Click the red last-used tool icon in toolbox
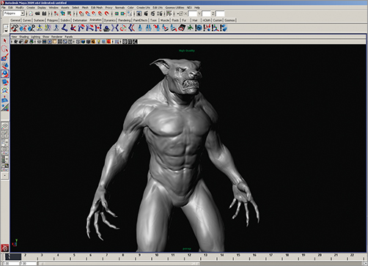 point(5,248)
